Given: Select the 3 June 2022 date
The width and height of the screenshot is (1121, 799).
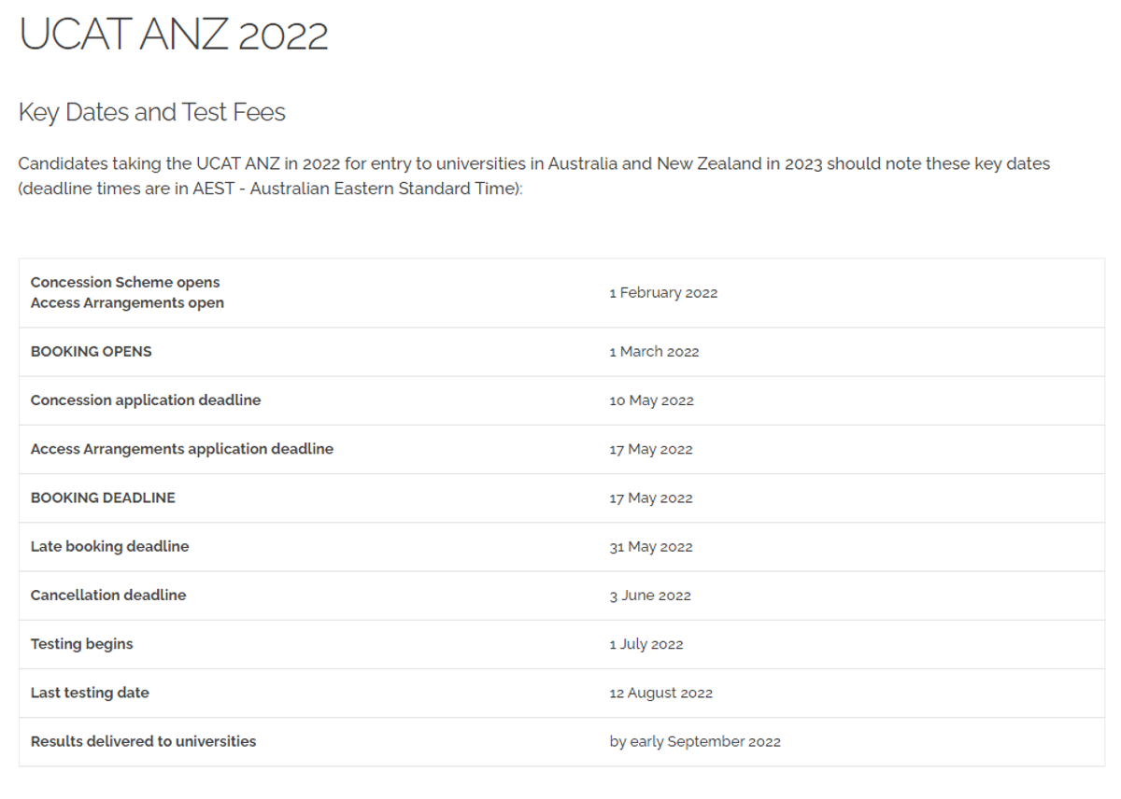Looking at the screenshot, I should pos(650,596).
